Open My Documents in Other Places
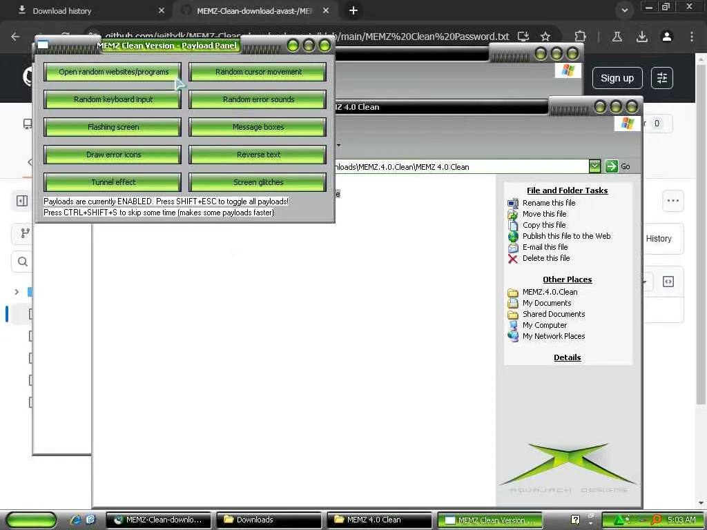 [x=547, y=303]
